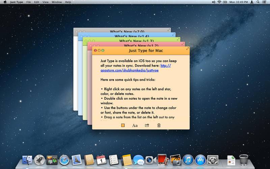Open the Wi-Fi status menu

point(219,2)
